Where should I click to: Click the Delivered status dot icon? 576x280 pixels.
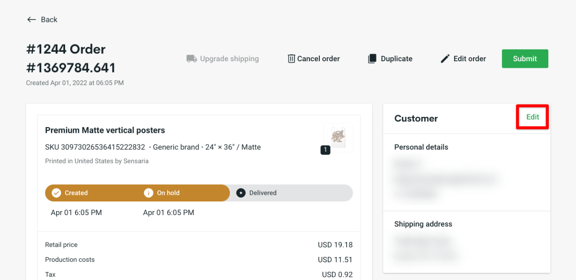coord(241,193)
